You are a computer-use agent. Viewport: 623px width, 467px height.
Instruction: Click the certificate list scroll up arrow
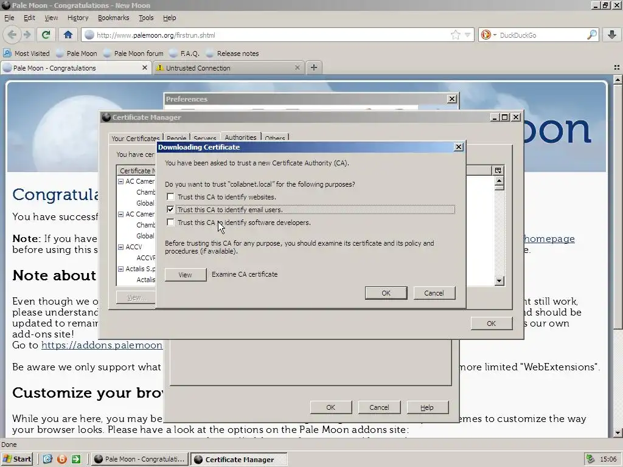tap(499, 181)
